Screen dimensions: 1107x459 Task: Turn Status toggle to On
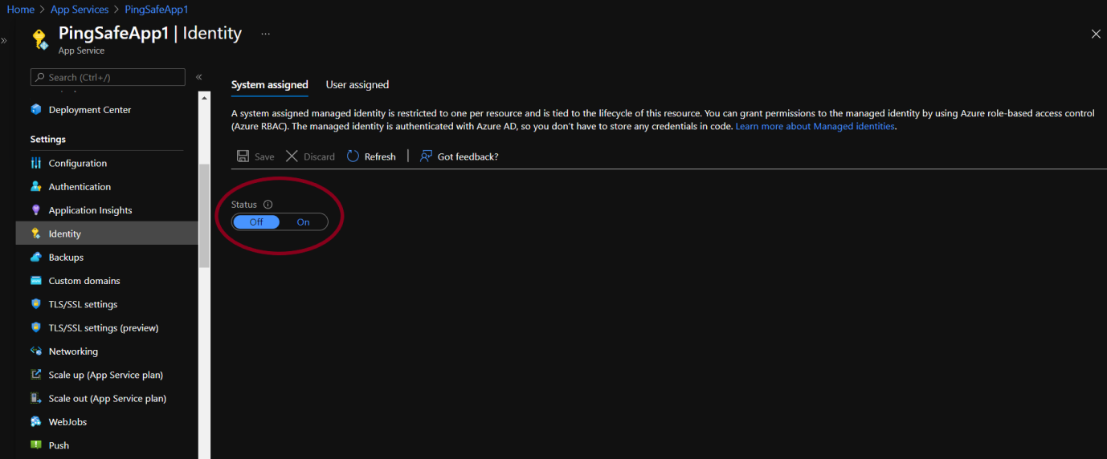point(303,222)
